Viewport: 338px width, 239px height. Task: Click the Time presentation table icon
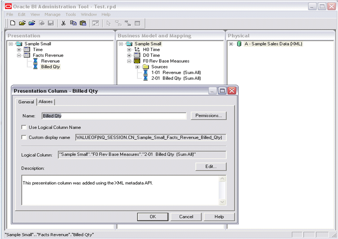click(27, 50)
